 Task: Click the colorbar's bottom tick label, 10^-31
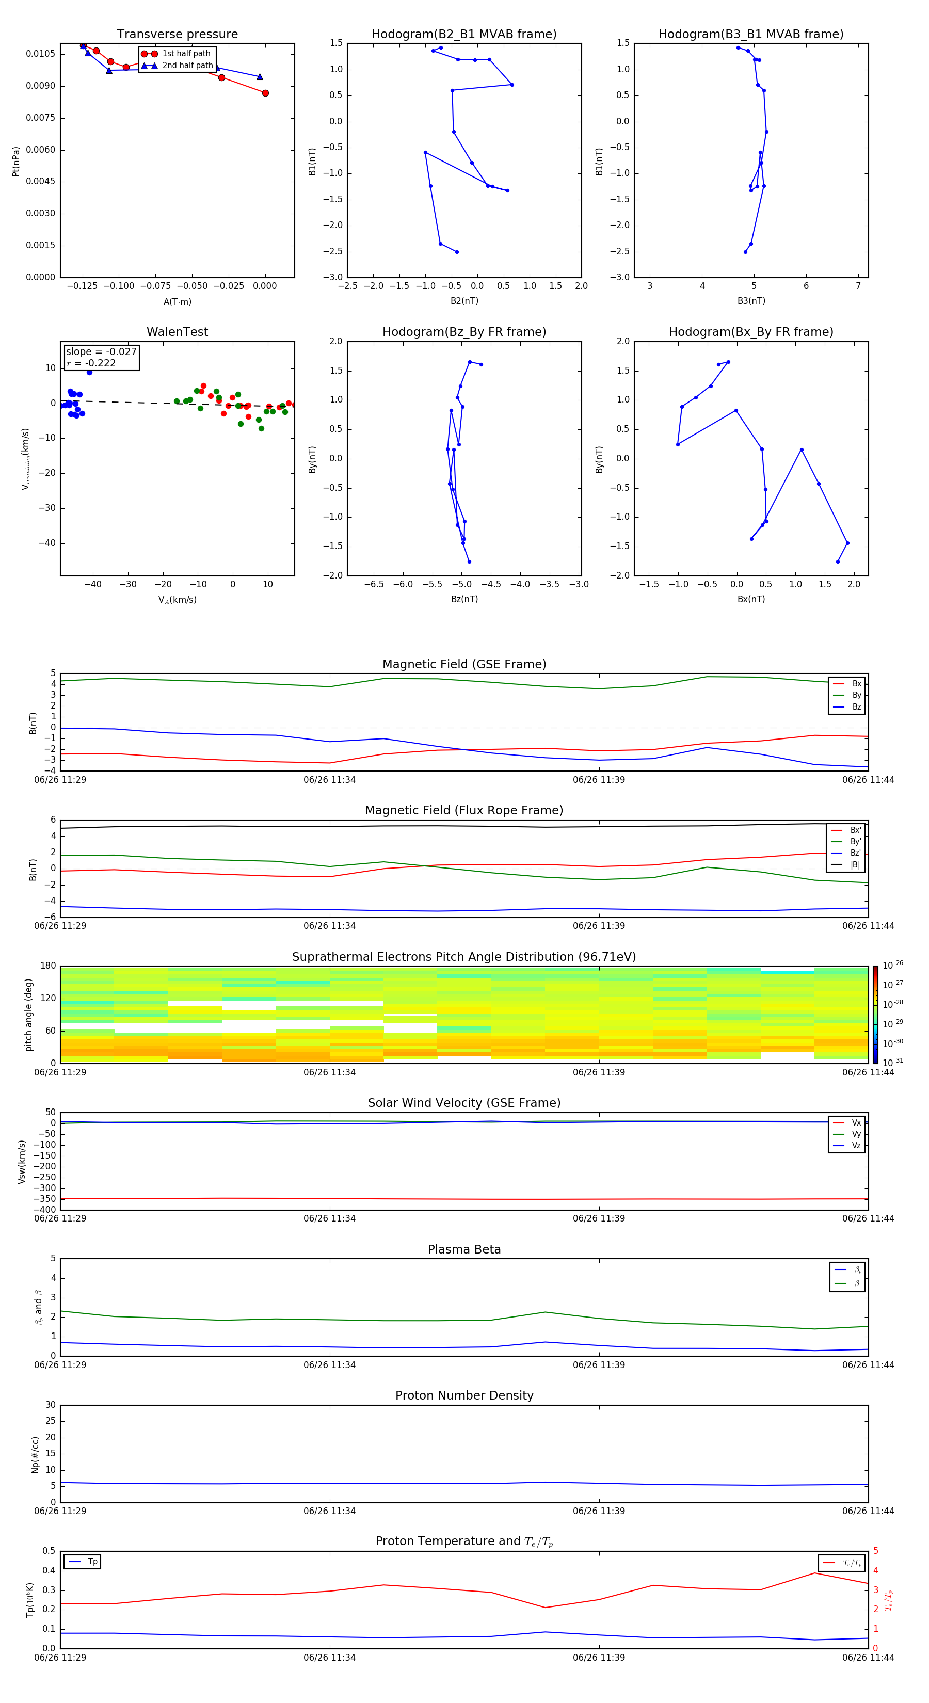point(893,1063)
